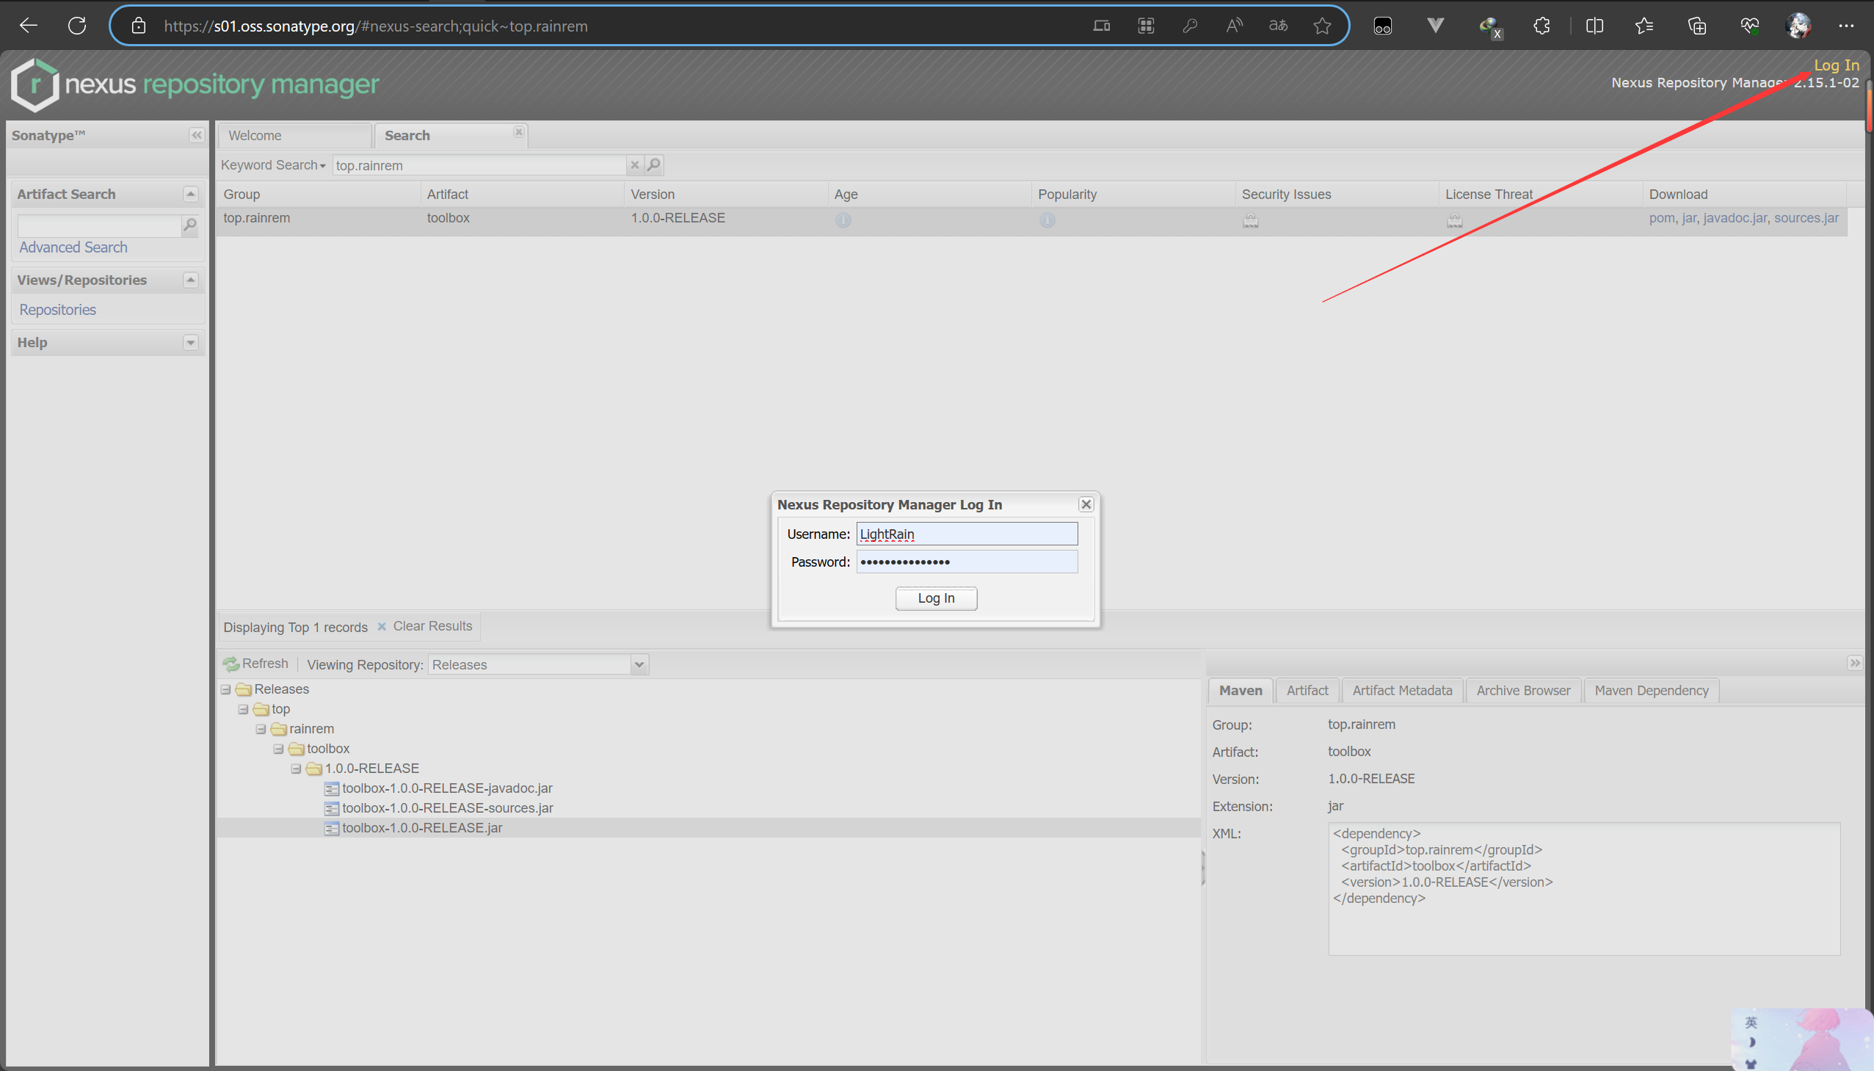Click the keyword search magnifier icon
Viewport: 1874px width, 1071px height.
tap(653, 164)
